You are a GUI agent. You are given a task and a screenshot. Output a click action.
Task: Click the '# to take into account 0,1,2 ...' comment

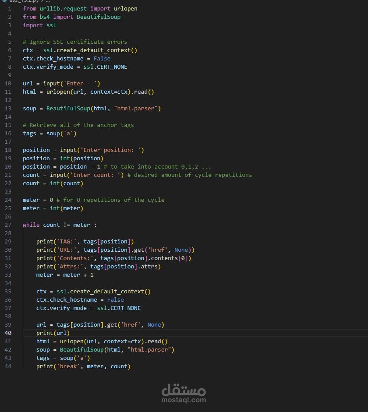(x=157, y=167)
